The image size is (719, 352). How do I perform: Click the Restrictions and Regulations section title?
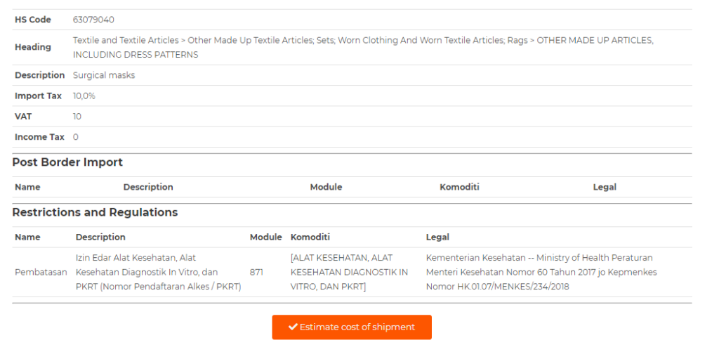point(95,212)
